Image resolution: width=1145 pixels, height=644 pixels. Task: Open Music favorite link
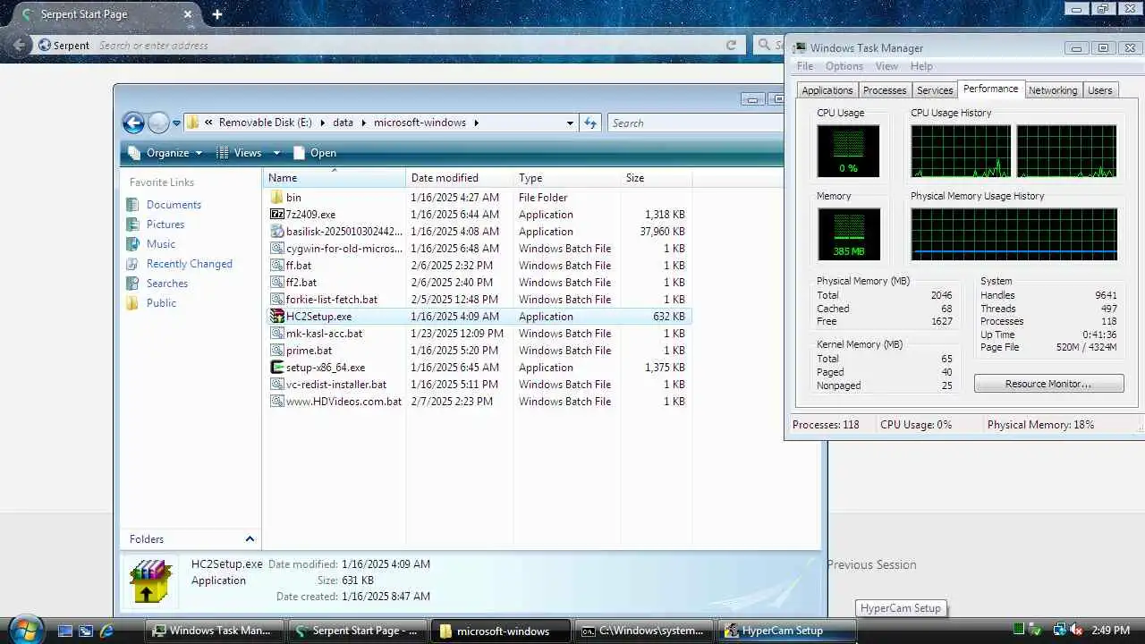click(161, 244)
